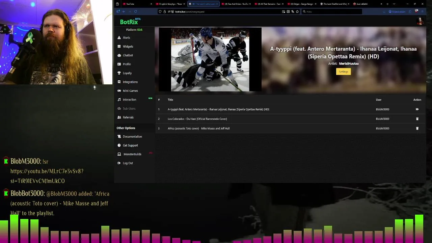The height and width of the screenshot is (243, 432).
Task: Click the Platform: Kick label
Action: click(x=134, y=30)
